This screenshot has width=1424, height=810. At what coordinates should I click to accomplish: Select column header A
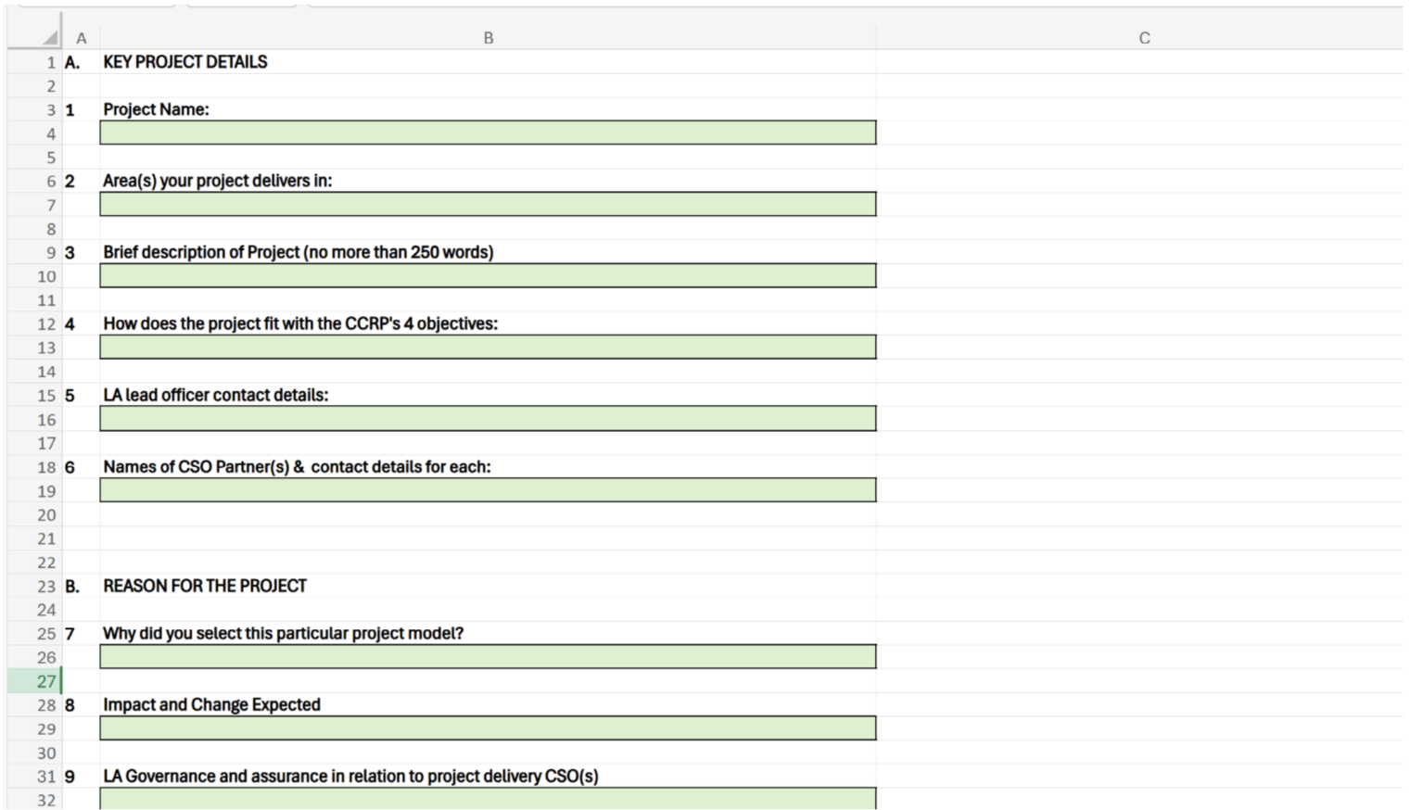coord(82,38)
